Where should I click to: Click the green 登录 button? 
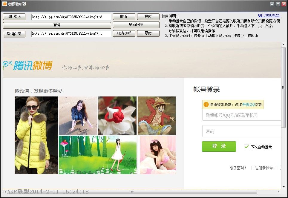coord(219,146)
